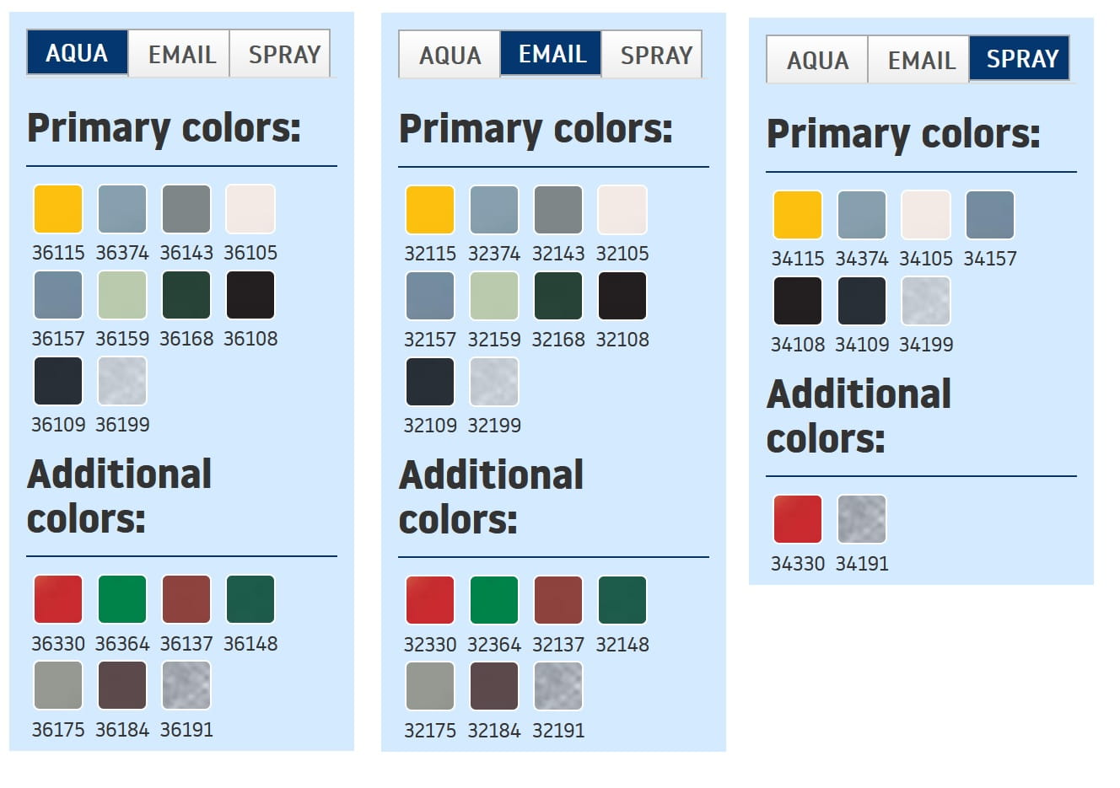Choose dark navy swatch 34109
The width and height of the screenshot is (1120, 788).
[x=862, y=301]
